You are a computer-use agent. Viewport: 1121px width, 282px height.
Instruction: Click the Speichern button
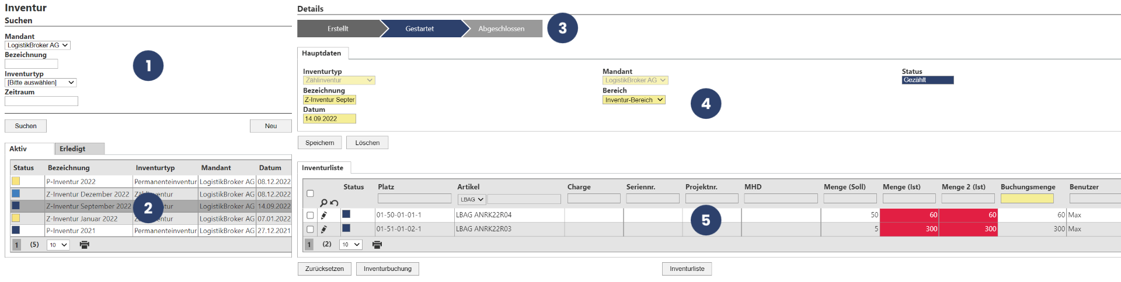(x=320, y=143)
